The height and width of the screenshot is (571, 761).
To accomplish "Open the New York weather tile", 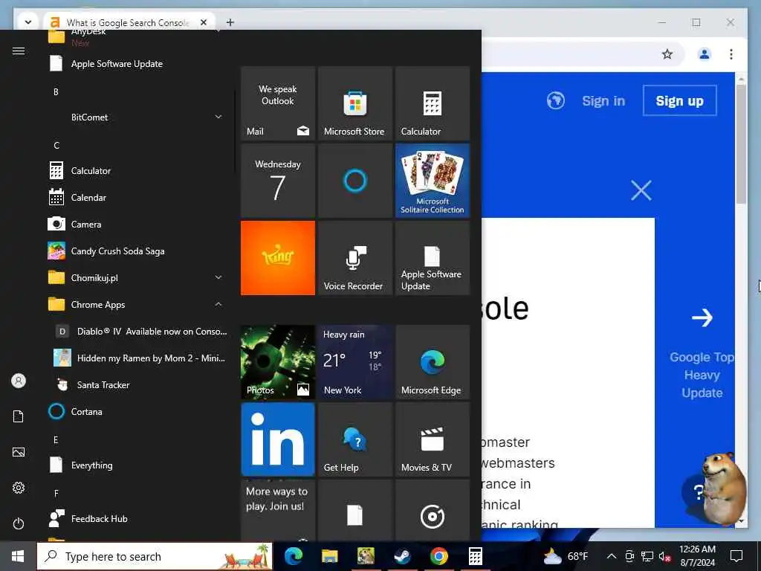I will [x=354, y=362].
